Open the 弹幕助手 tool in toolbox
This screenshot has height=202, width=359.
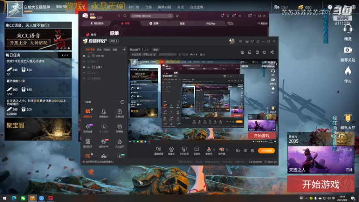coord(88,113)
